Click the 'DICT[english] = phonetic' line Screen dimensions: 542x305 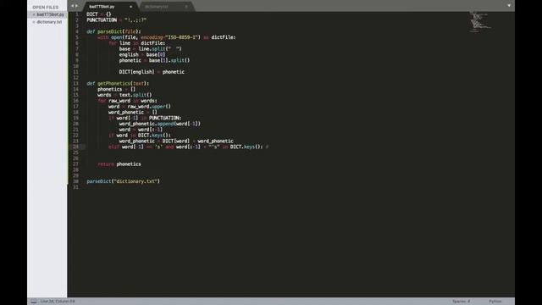tap(152, 72)
